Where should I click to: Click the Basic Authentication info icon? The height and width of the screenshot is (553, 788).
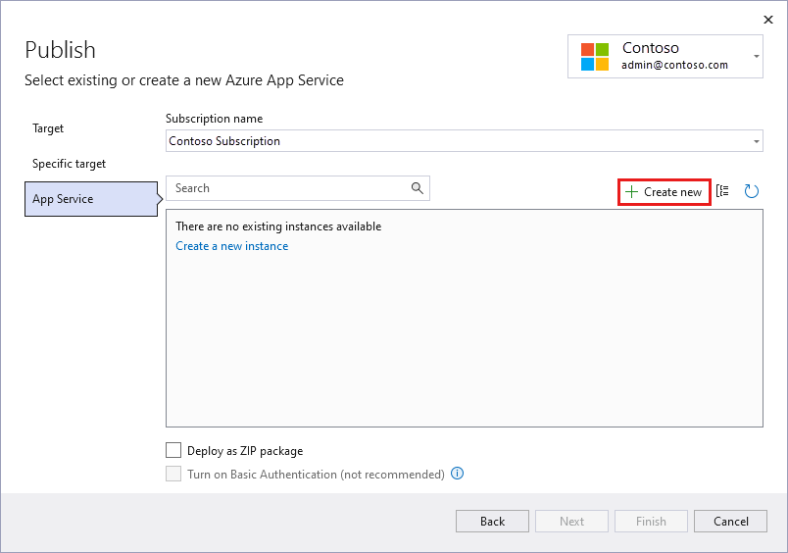point(457,474)
